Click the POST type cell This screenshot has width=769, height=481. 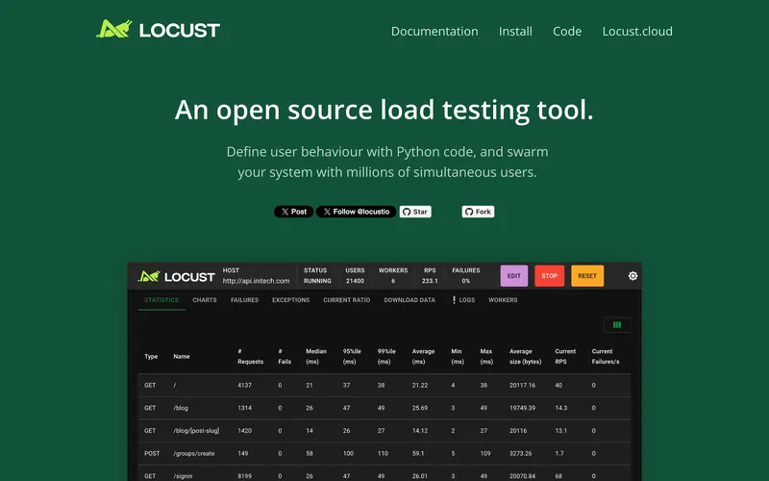tap(152, 453)
